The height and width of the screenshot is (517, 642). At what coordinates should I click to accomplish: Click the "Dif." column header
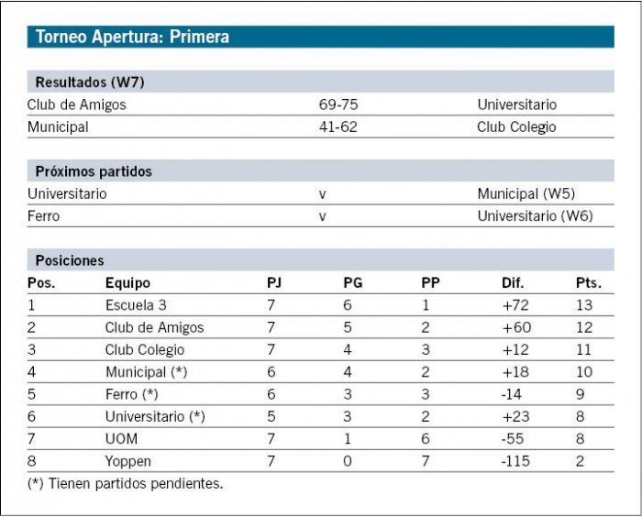513,283
